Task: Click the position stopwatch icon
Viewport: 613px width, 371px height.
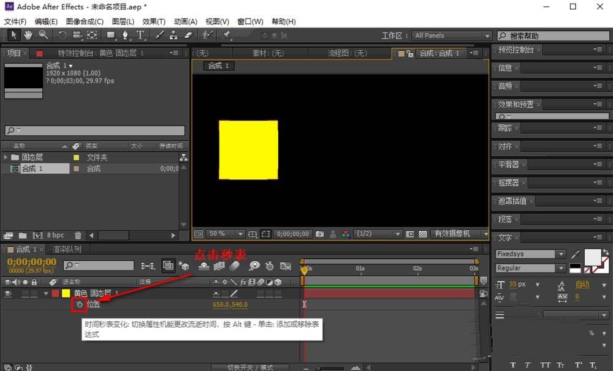Action: pos(79,304)
